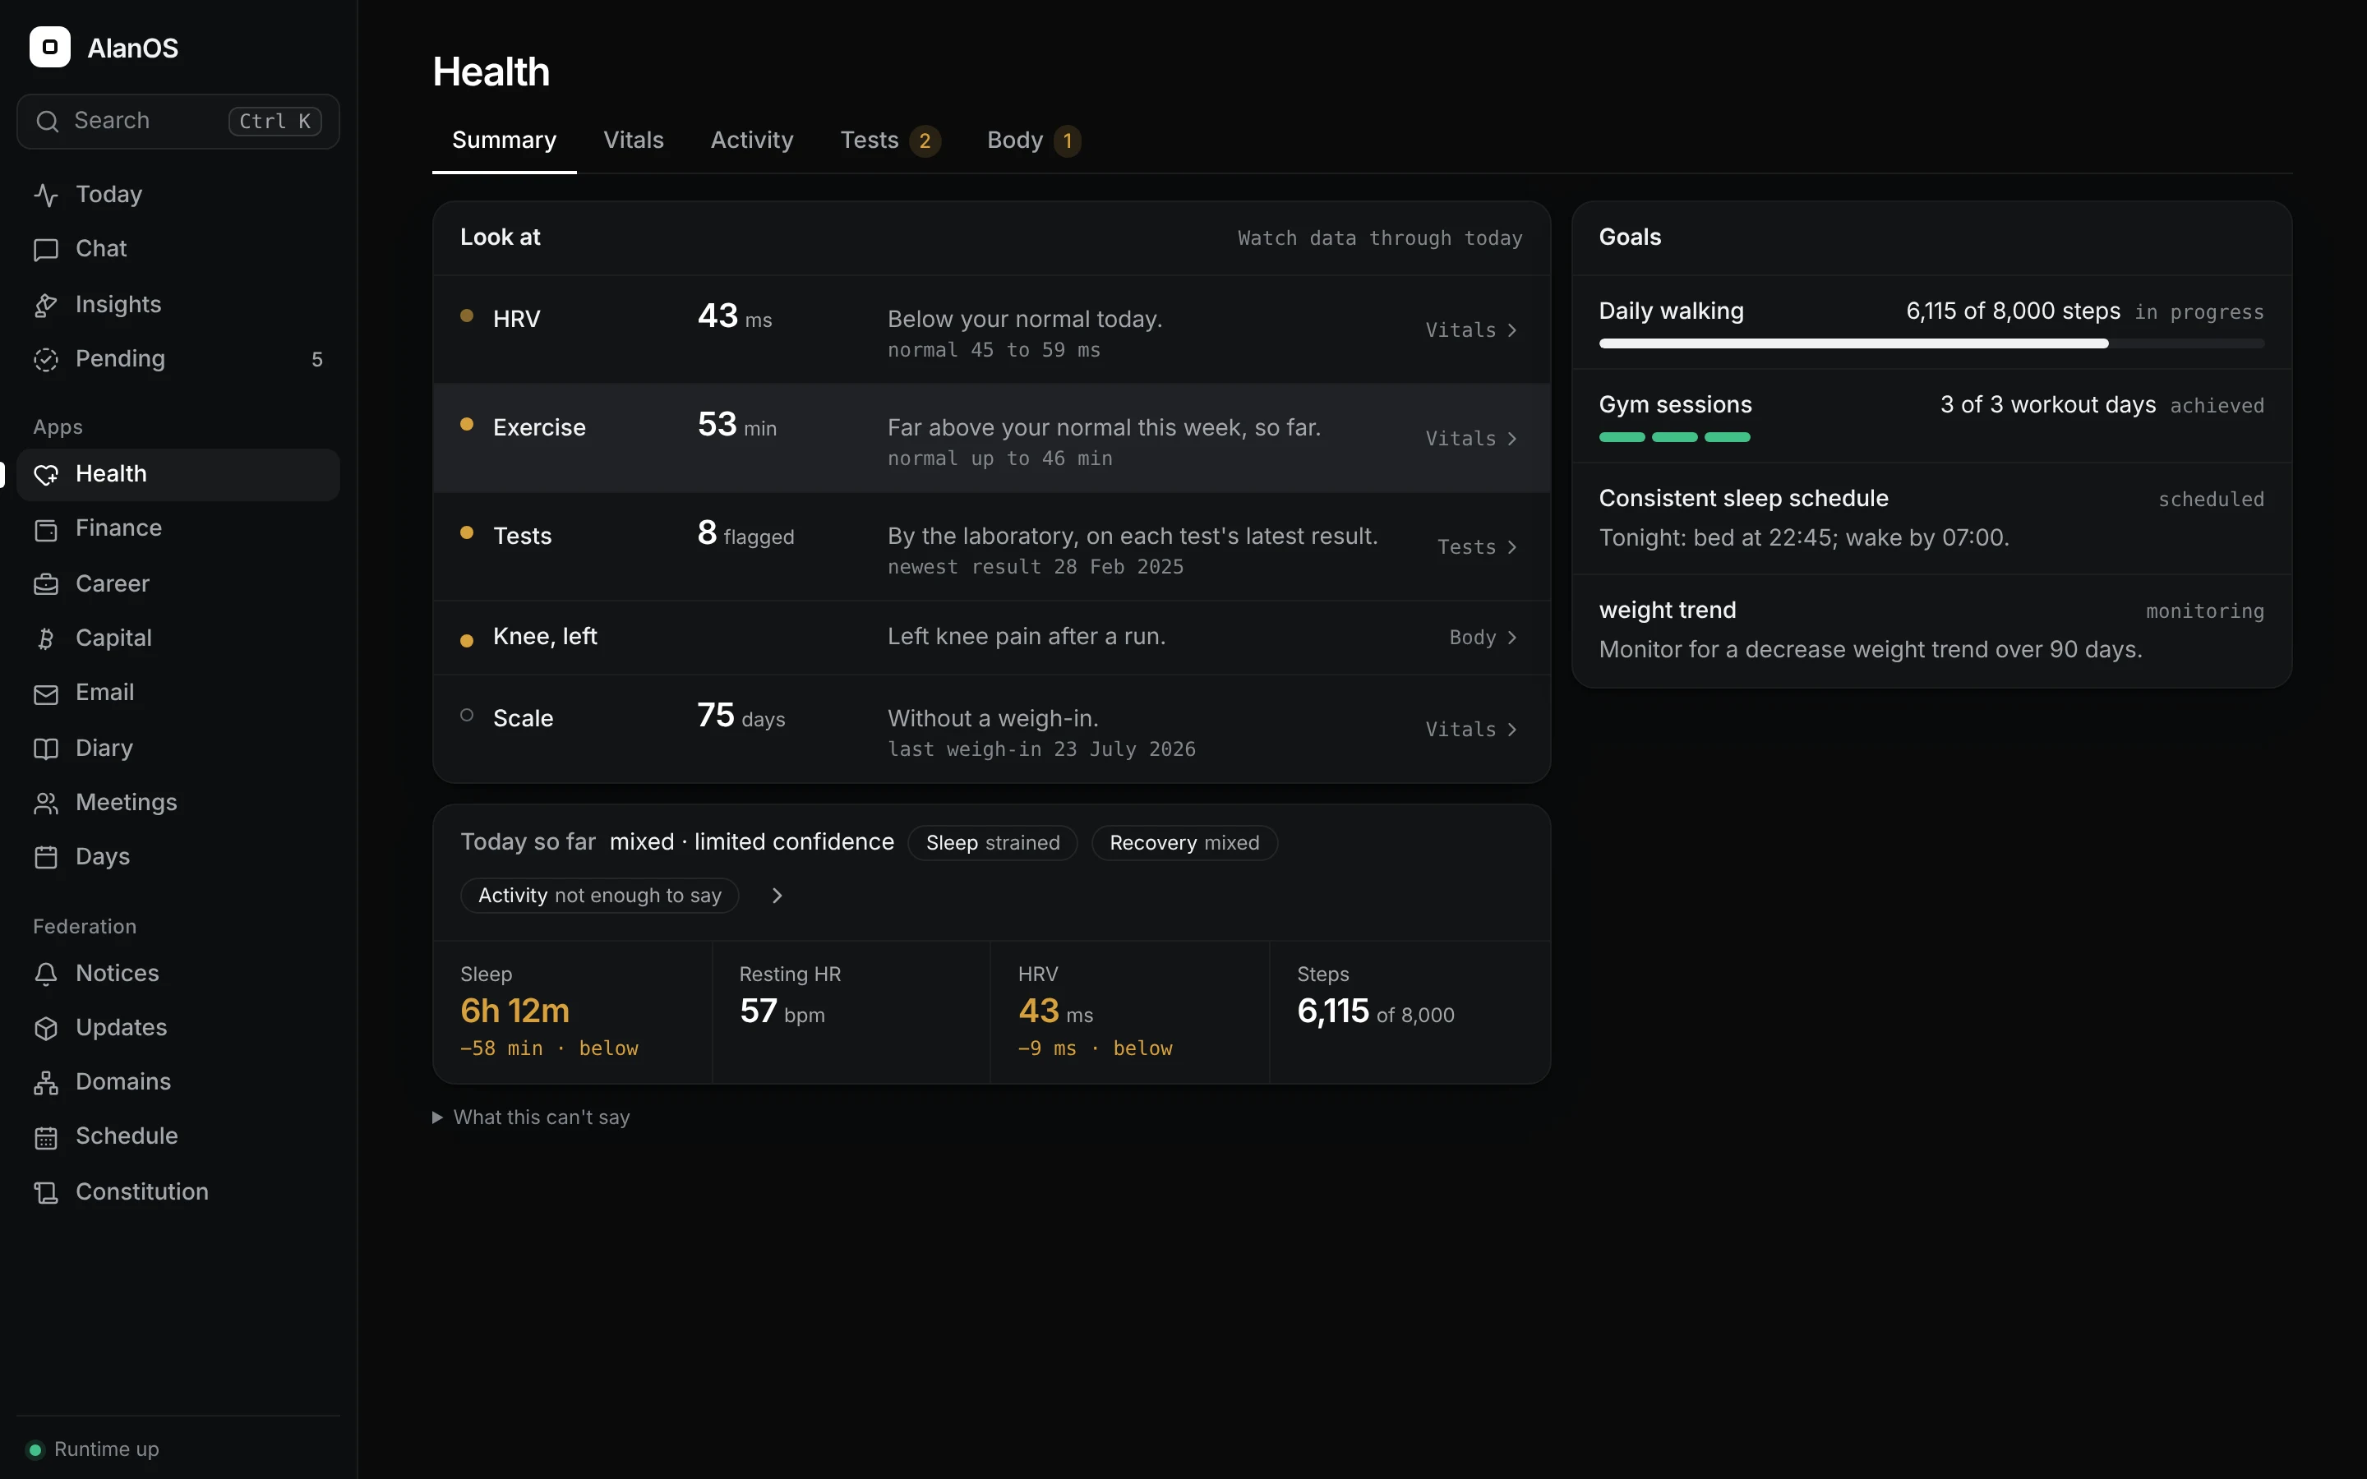
Task: Click the Runtime up status indicator
Action: point(94,1449)
